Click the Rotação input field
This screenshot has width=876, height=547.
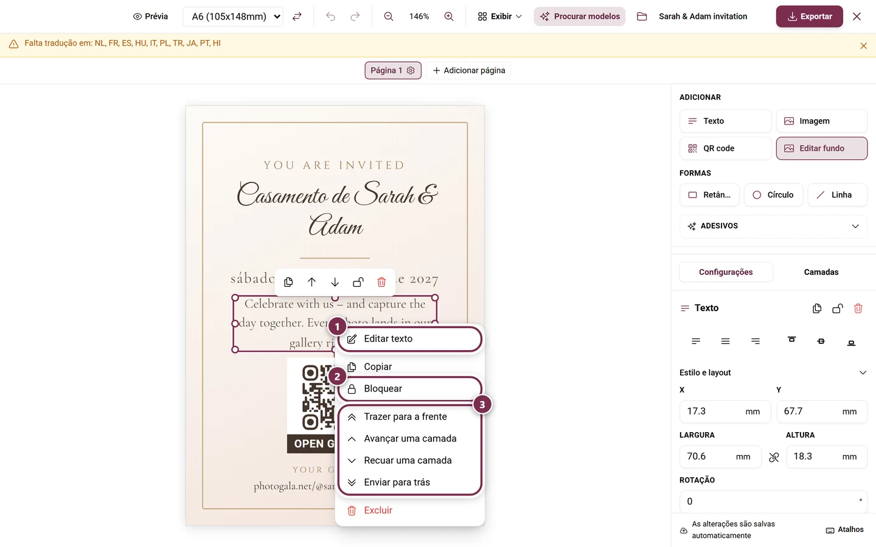773,501
